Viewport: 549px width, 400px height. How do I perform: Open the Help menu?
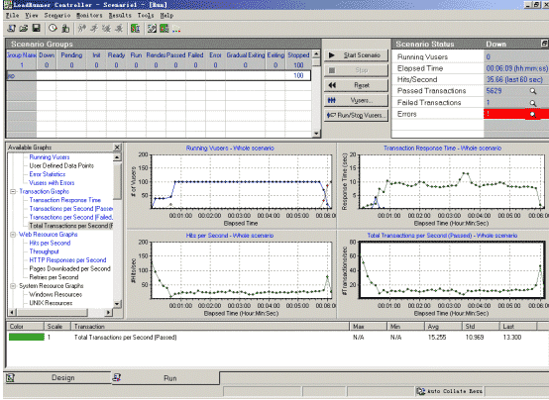pos(167,15)
